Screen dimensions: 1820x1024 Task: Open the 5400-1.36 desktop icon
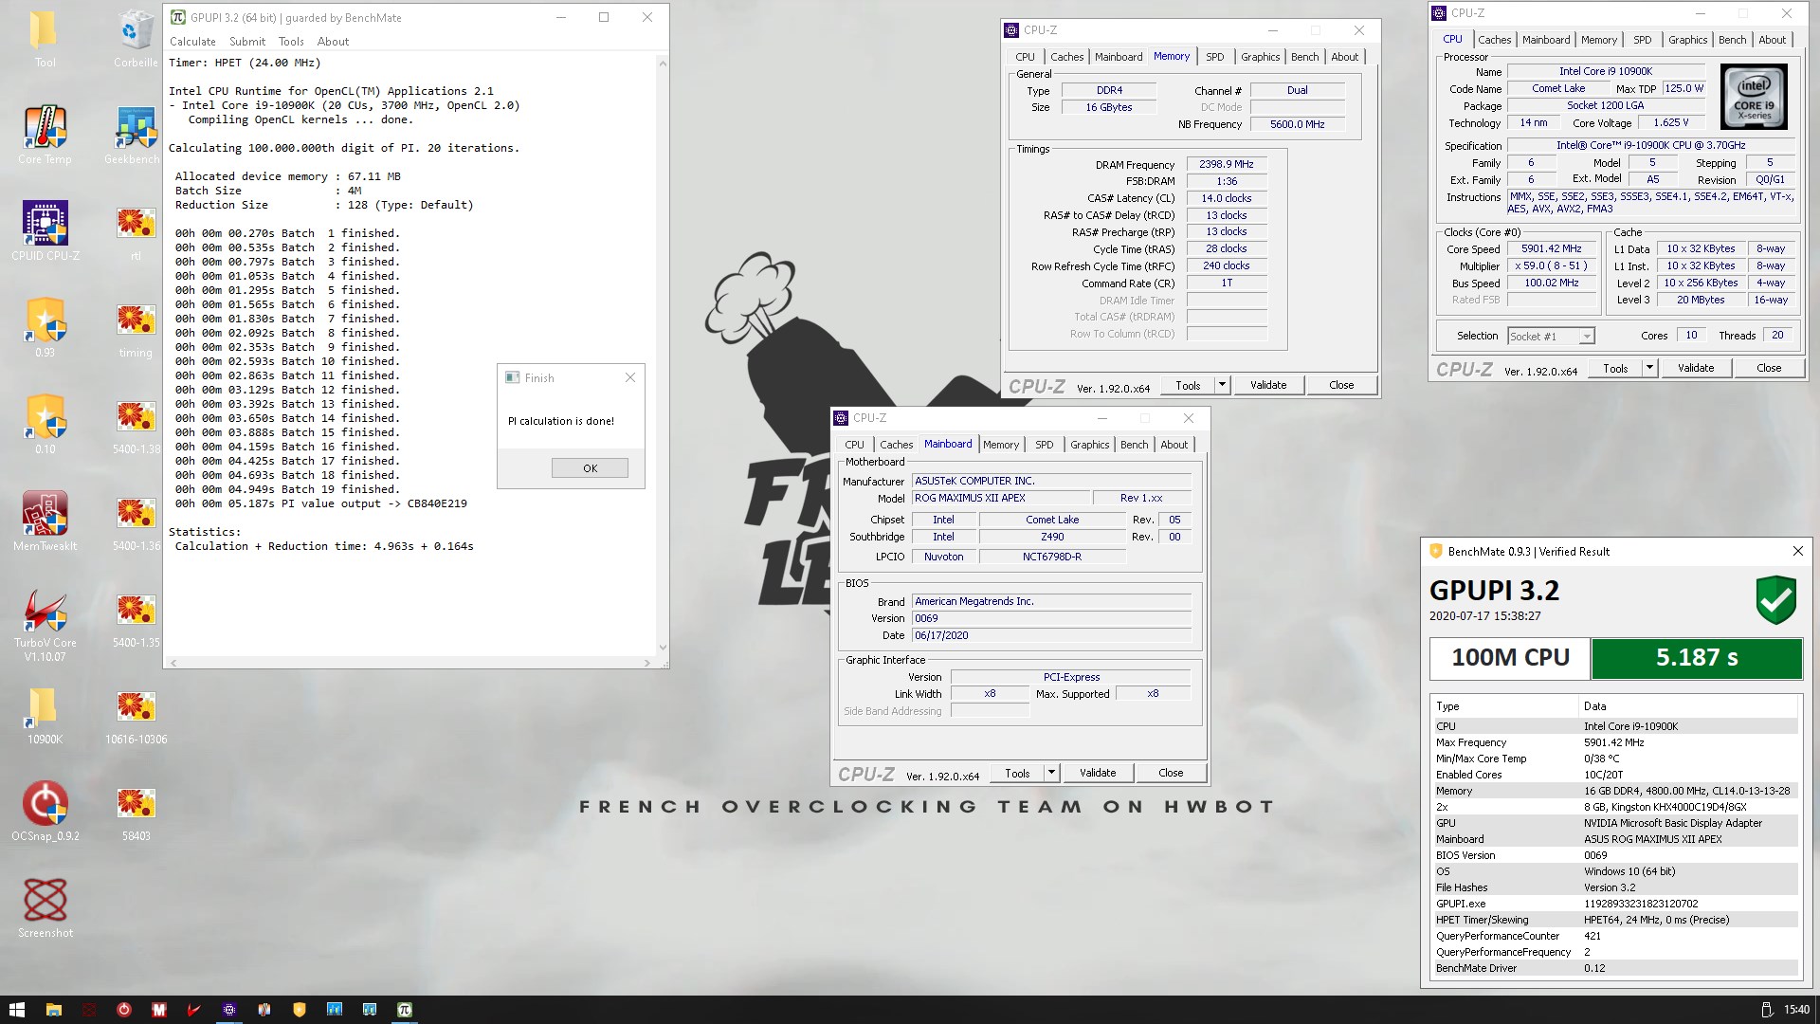click(x=136, y=521)
